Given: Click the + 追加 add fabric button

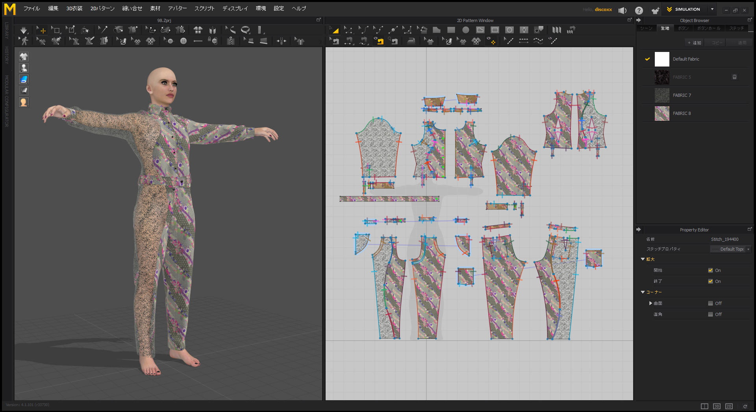Looking at the screenshot, I should click(x=695, y=42).
